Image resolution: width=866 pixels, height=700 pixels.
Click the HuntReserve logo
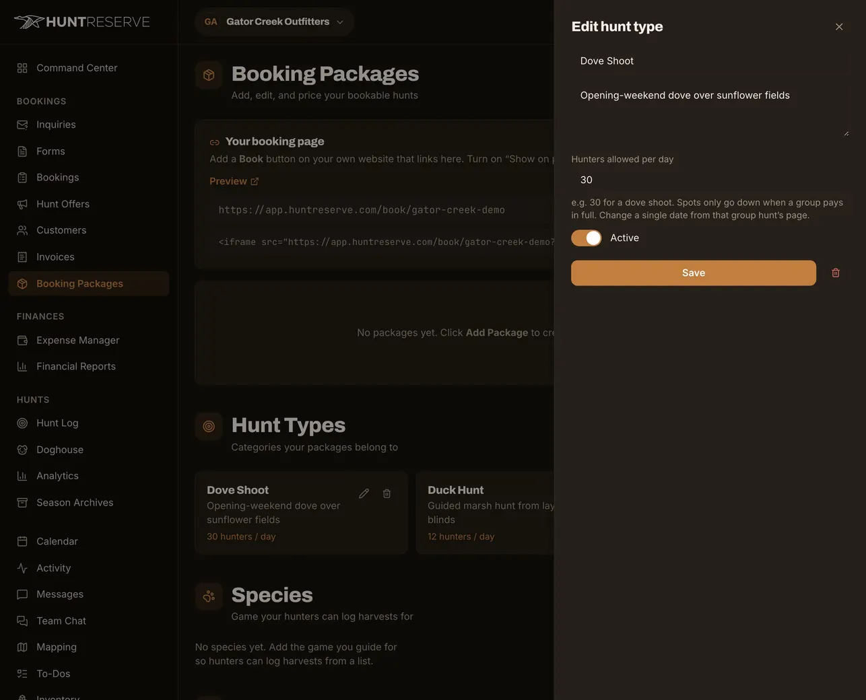tap(82, 22)
